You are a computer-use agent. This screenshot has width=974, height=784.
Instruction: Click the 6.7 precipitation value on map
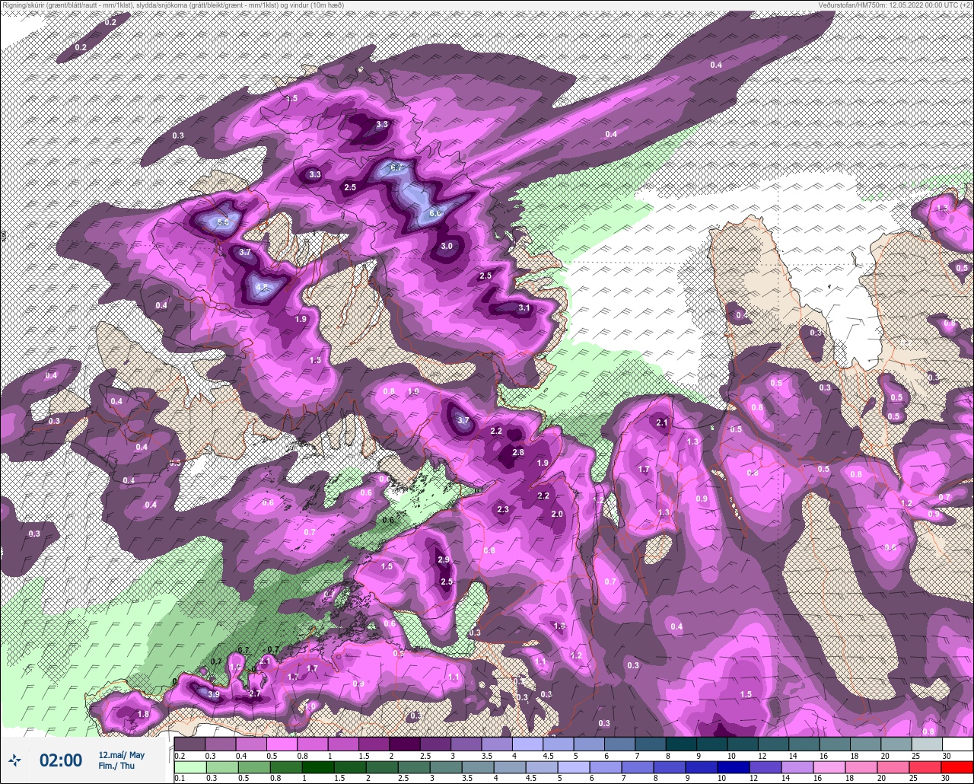pyautogui.click(x=396, y=167)
